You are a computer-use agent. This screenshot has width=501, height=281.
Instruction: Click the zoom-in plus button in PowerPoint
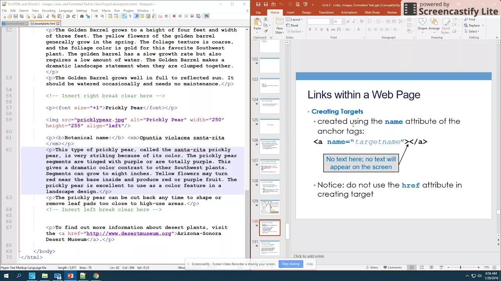tap(479, 267)
